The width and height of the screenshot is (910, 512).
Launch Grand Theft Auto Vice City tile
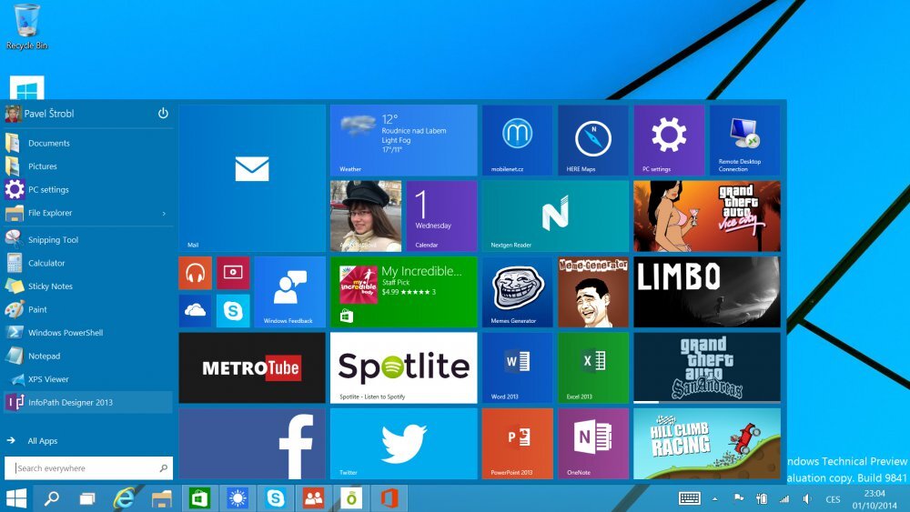(x=707, y=216)
